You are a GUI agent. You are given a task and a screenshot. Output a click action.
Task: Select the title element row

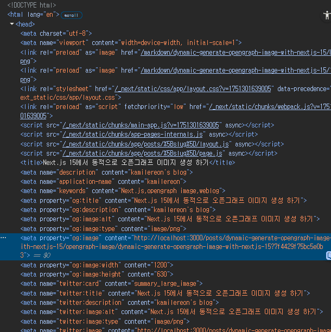click(128, 163)
